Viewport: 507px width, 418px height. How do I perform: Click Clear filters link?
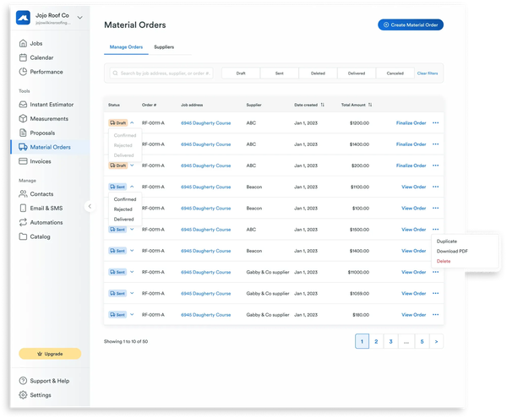coord(428,73)
